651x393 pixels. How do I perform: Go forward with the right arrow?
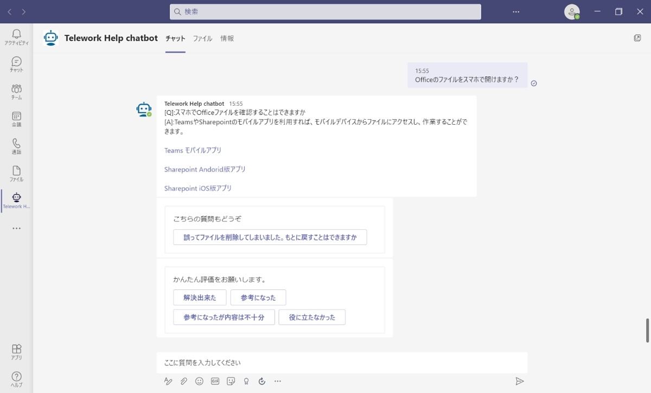(x=24, y=11)
